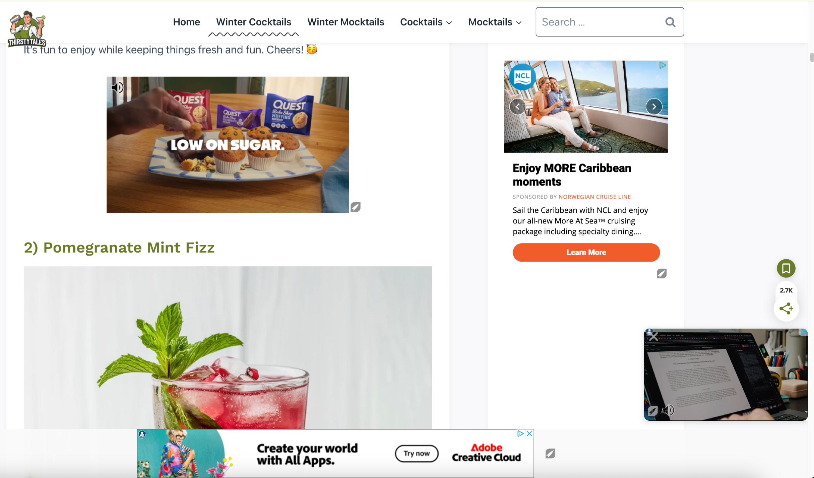Click into the Search input field

[x=600, y=22]
